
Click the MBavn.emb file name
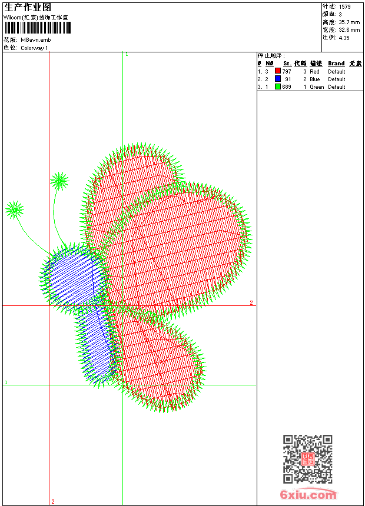(x=36, y=40)
